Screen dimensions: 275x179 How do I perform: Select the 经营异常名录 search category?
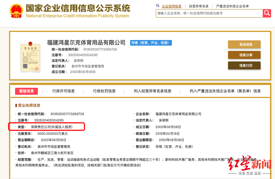pyautogui.click(x=199, y=6)
